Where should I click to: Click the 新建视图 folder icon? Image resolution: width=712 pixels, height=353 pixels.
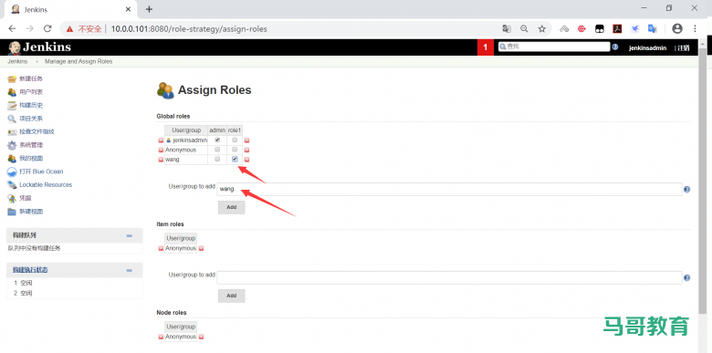[12, 212]
